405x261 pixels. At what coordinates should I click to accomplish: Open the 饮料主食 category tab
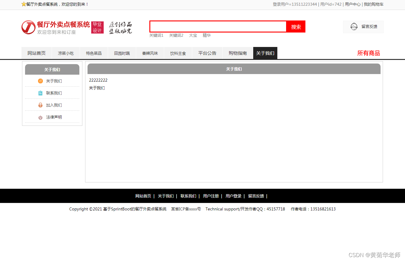point(178,53)
